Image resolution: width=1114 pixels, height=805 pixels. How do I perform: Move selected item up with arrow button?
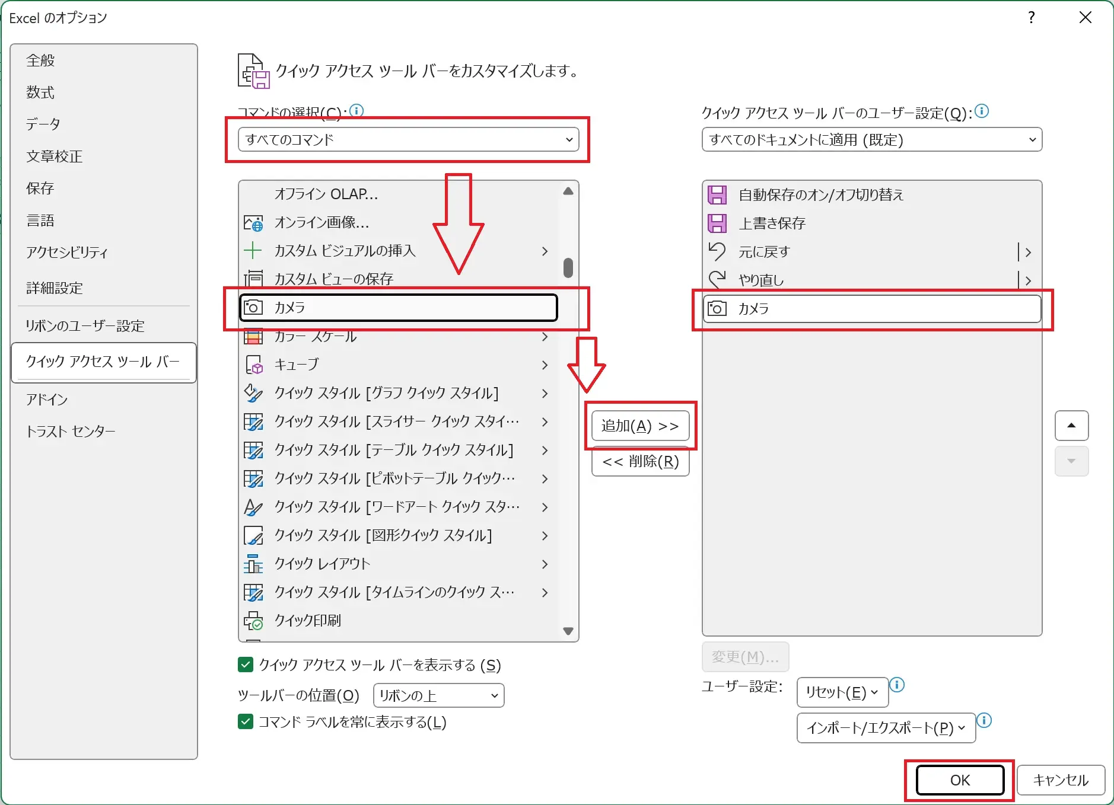click(1071, 426)
